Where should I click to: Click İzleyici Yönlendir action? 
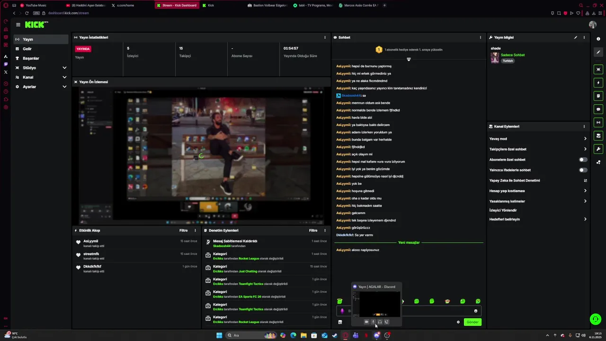pyautogui.click(x=503, y=210)
